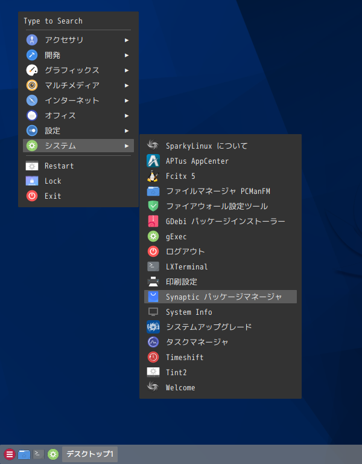The image size is (362, 464).
Task: Click the ログアウト red power icon
Action: coord(153,251)
